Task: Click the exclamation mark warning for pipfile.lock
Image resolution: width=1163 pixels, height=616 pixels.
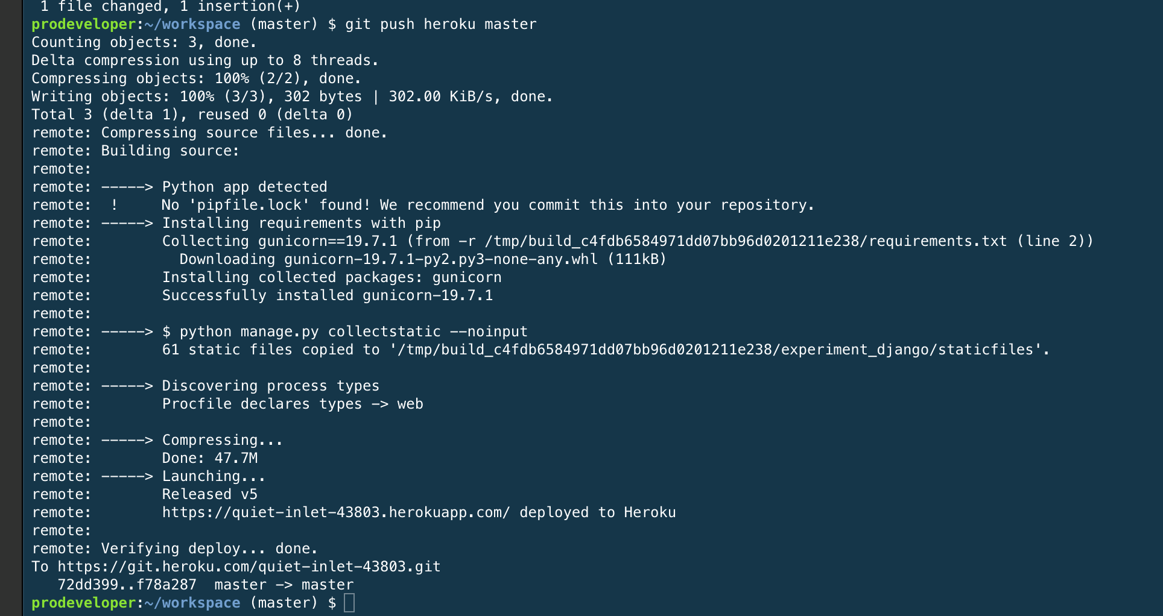Action: 114,205
